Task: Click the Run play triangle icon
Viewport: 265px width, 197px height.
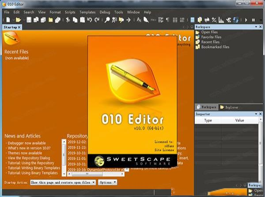Action: tap(246, 20)
